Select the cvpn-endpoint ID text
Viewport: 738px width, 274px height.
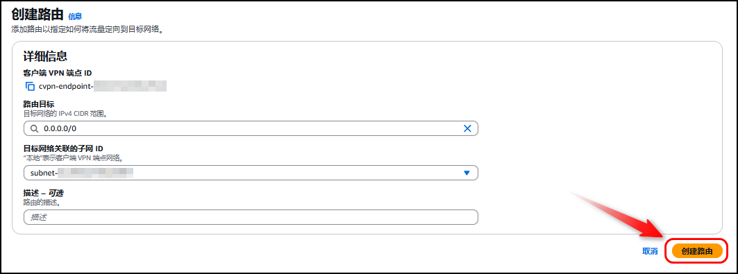103,87
